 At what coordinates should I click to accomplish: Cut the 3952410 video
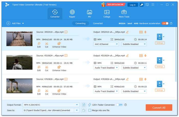point(47,45)
